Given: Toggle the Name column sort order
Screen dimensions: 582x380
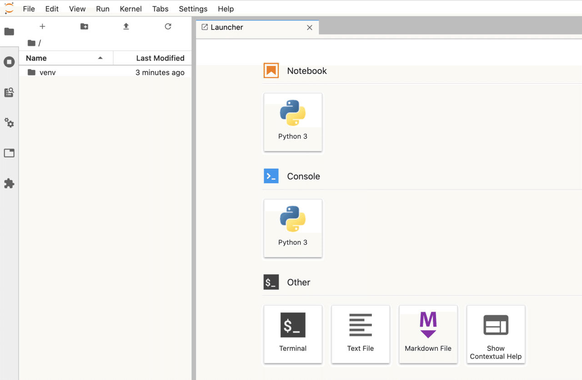Looking at the screenshot, I should pos(36,58).
